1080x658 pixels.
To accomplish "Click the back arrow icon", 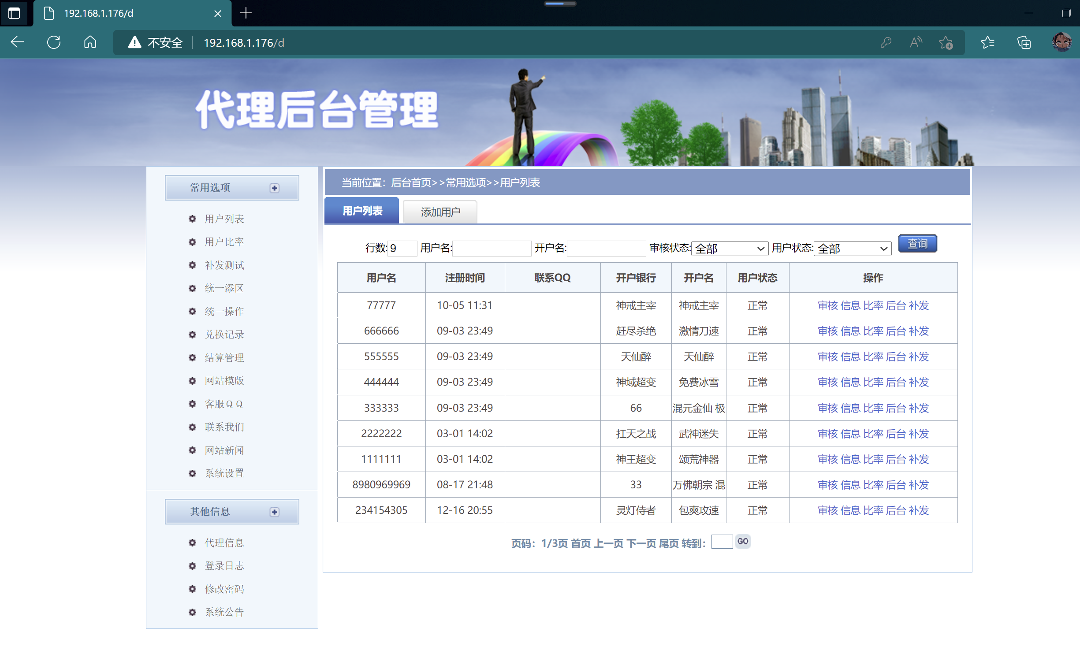I will coord(17,42).
